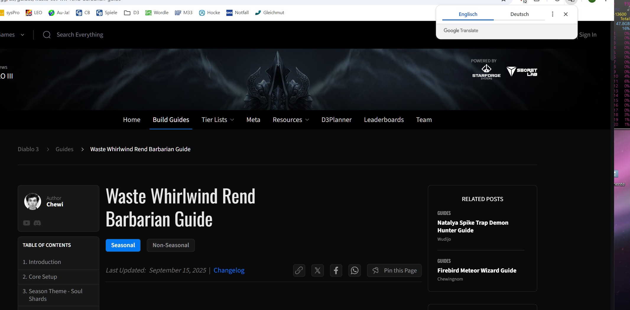
Task: Expand the Tier Lists menu
Action: (x=218, y=120)
